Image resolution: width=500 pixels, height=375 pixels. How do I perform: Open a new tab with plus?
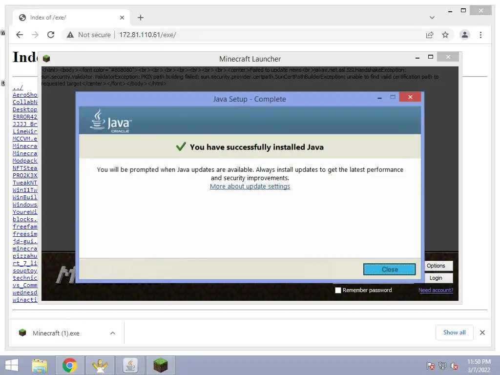[x=140, y=18]
